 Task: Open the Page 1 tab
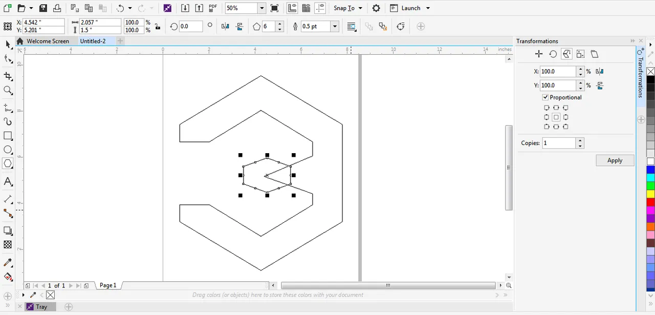(x=108, y=285)
